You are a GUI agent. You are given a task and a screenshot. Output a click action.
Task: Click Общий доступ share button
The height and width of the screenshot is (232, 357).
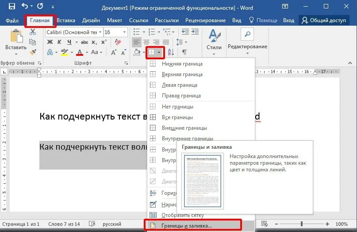324,20
